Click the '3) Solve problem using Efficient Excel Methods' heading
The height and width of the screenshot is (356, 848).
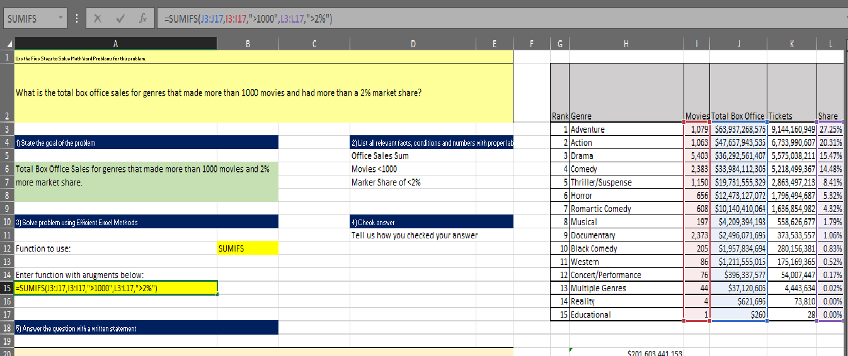[146, 222]
